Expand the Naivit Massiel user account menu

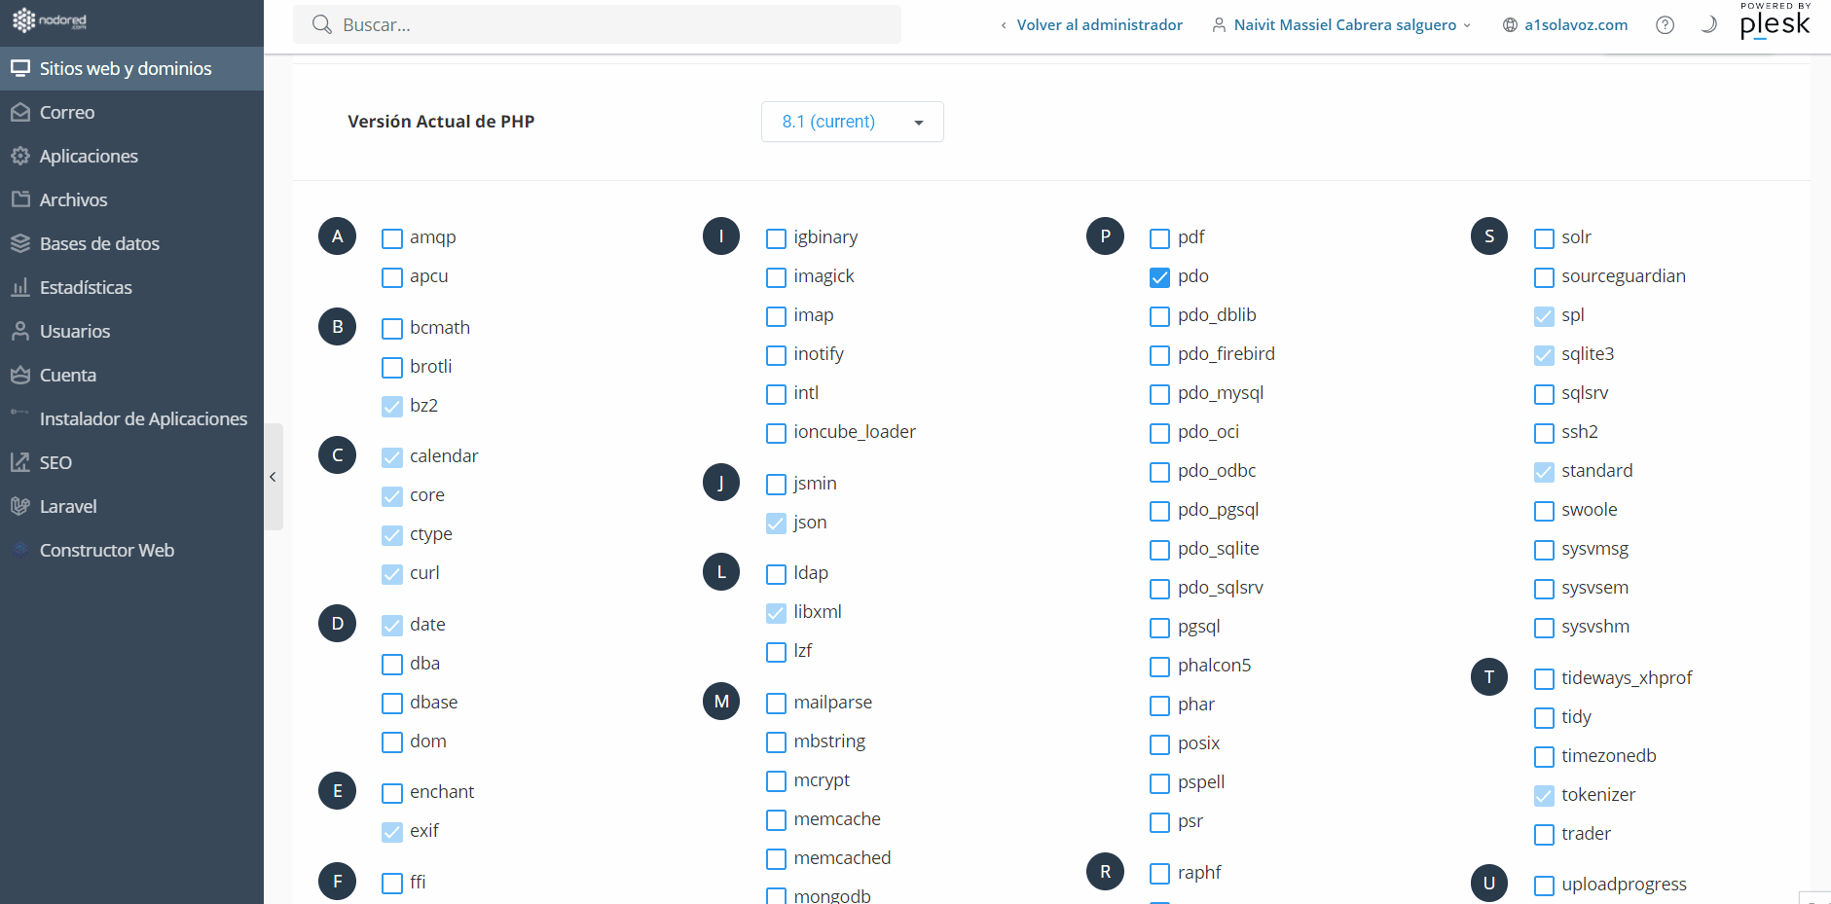coord(1343,25)
